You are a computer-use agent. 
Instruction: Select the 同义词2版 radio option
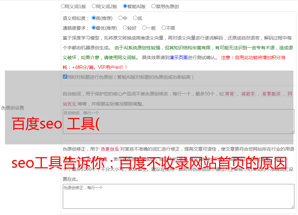94,6
